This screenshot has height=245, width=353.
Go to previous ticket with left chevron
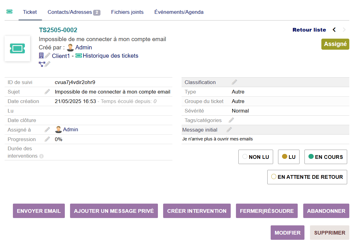[x=334, y=30]
